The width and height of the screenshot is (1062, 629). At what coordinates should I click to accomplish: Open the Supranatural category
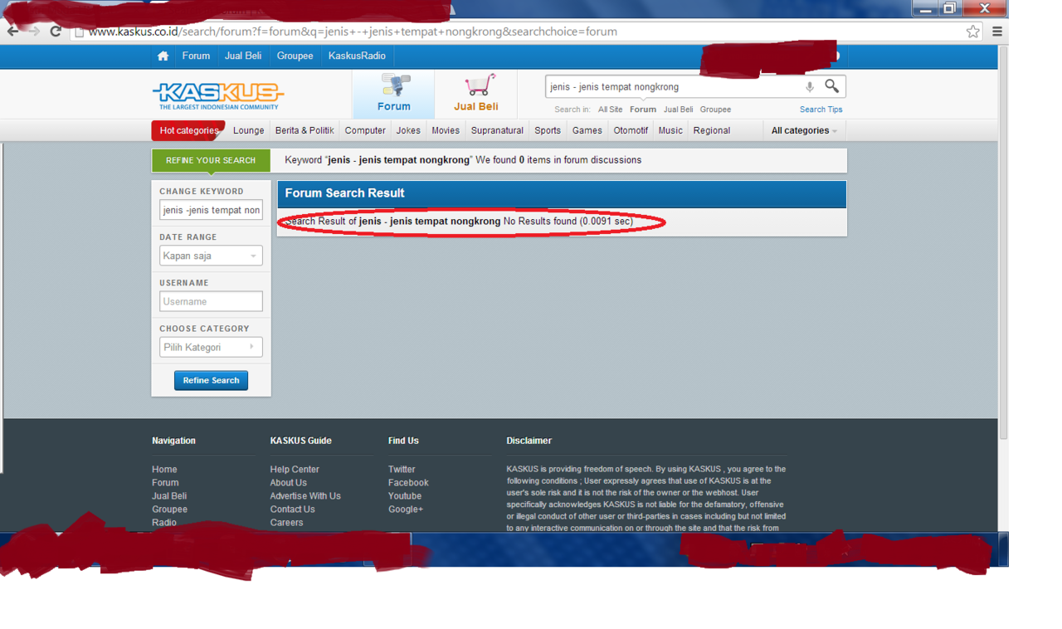coord(497,130)
